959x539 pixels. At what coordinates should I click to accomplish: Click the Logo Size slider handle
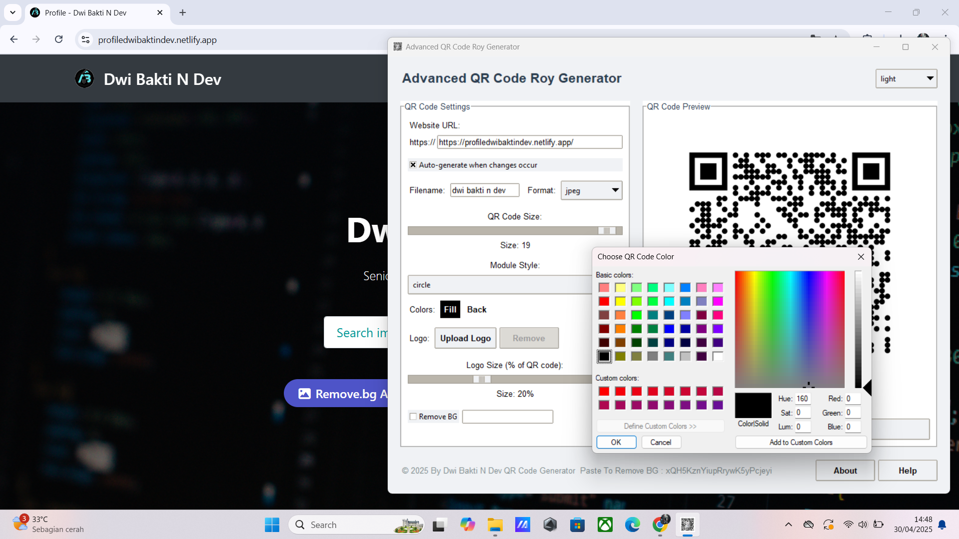[x=482, y=379]
